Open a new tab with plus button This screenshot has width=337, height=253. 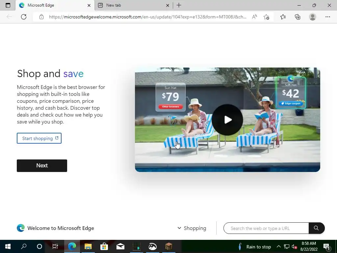(179, 5)
